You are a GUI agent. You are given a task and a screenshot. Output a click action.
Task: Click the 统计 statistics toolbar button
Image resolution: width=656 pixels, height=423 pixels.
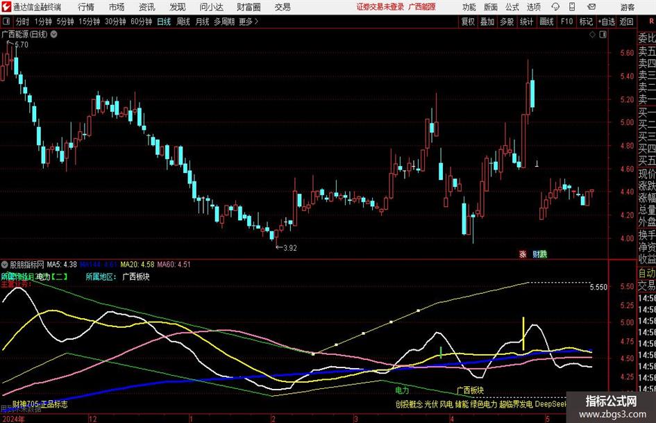(526, 22)
